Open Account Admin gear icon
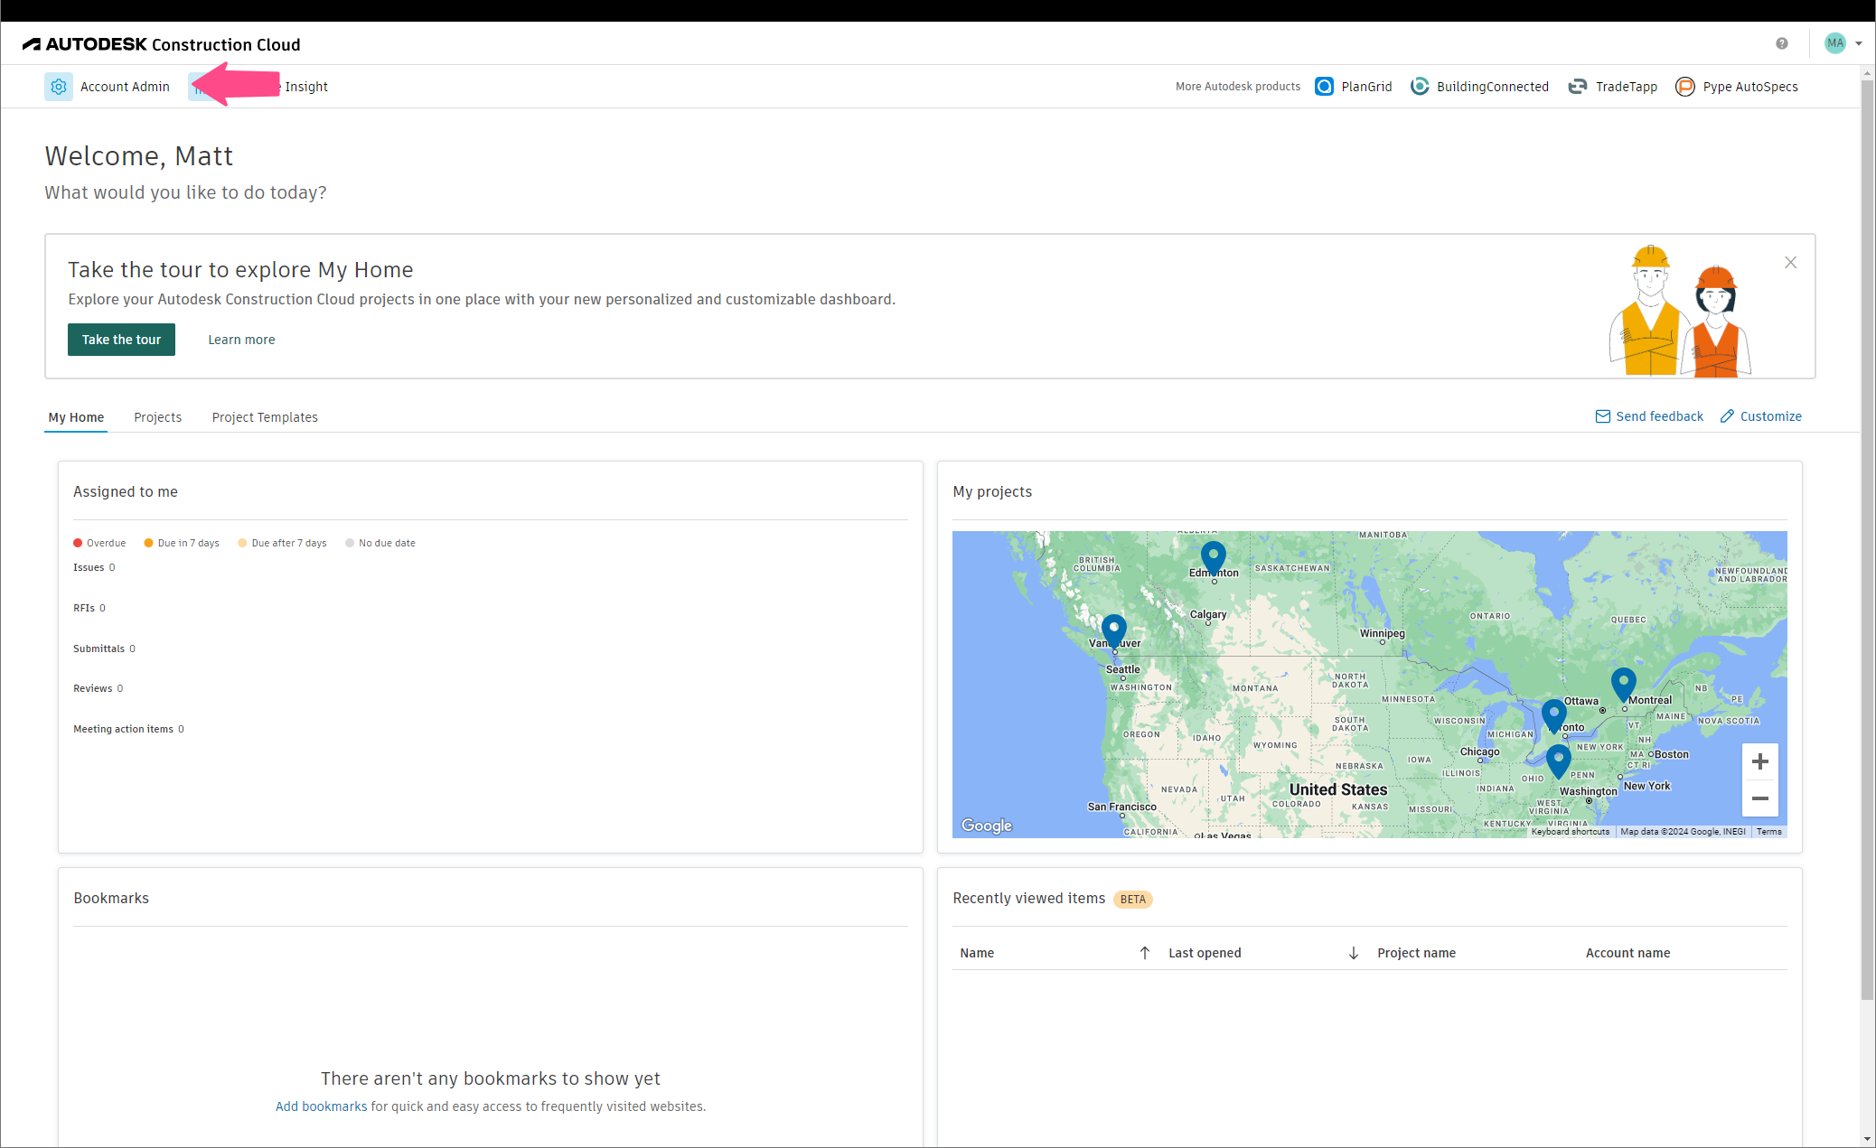The height and width of the screenshot is (1148, 1876). [59, 87]
